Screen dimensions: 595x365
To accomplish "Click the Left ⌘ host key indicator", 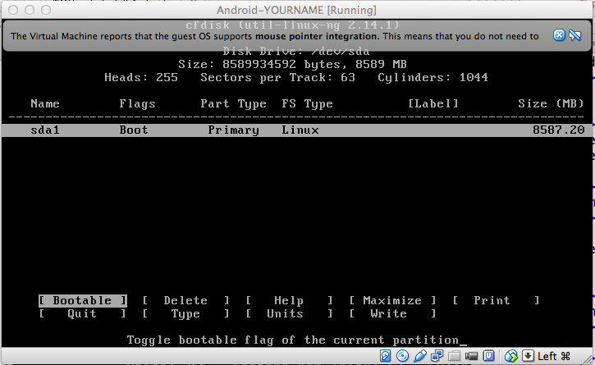I will tap(554, 356).
